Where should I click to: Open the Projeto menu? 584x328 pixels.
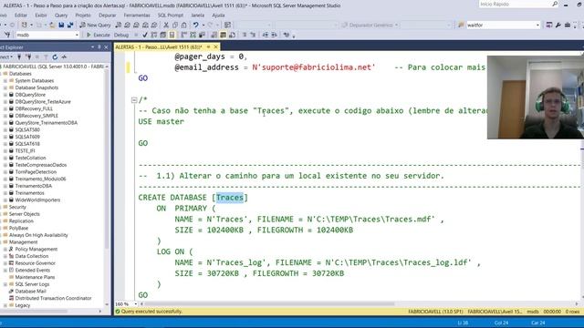(x=83, y=15)
